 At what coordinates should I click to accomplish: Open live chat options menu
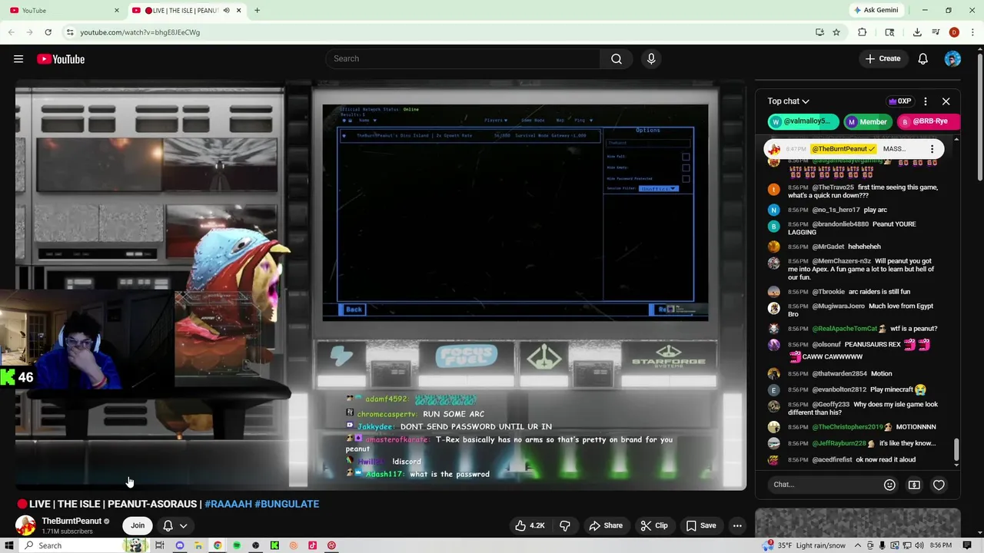[926, 101]
